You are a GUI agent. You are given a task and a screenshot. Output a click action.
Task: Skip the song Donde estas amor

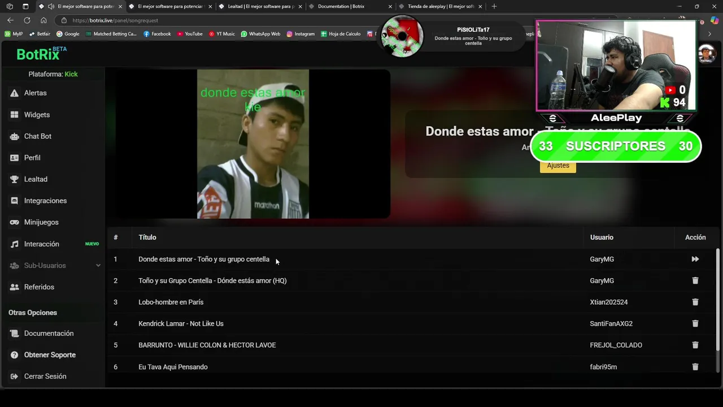point(695,259)
